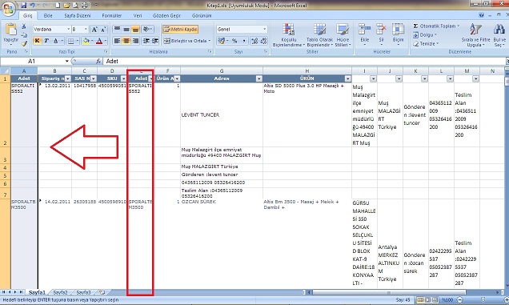Center the text horizontally
The width and height of the screenshot is (509, 305).
126,41
